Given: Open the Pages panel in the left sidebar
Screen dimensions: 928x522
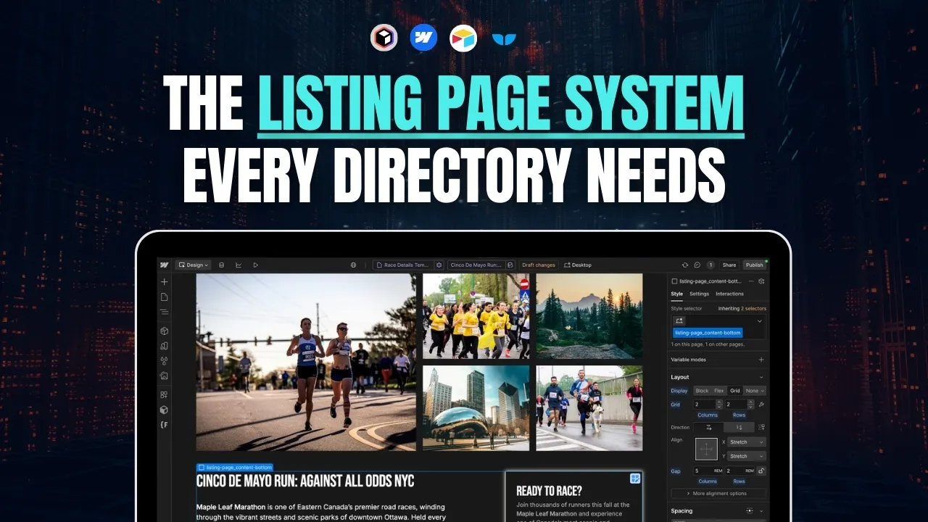Looking at the screenshot, I should pos(164,297).
